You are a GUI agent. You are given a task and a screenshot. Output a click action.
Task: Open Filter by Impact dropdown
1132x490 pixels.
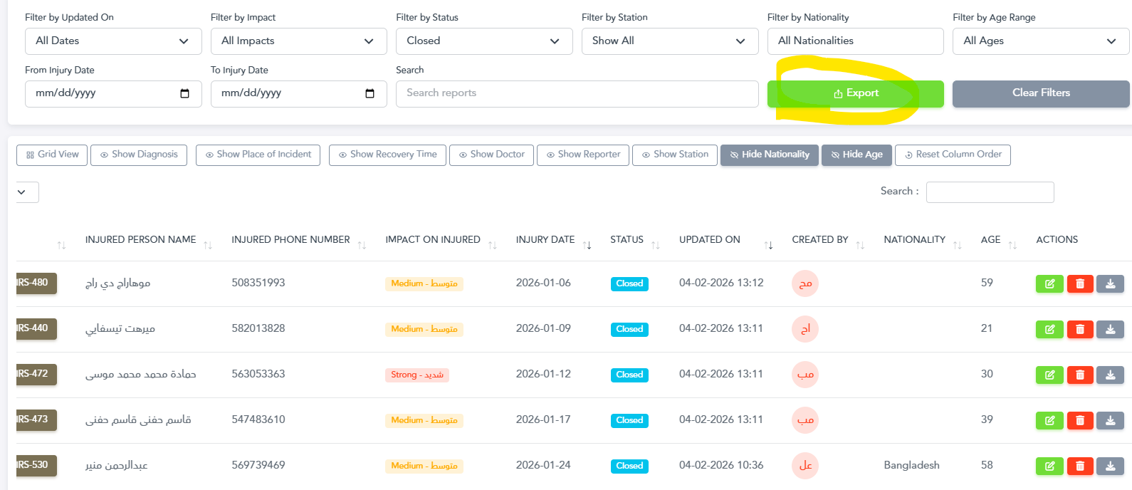[299, 41]
